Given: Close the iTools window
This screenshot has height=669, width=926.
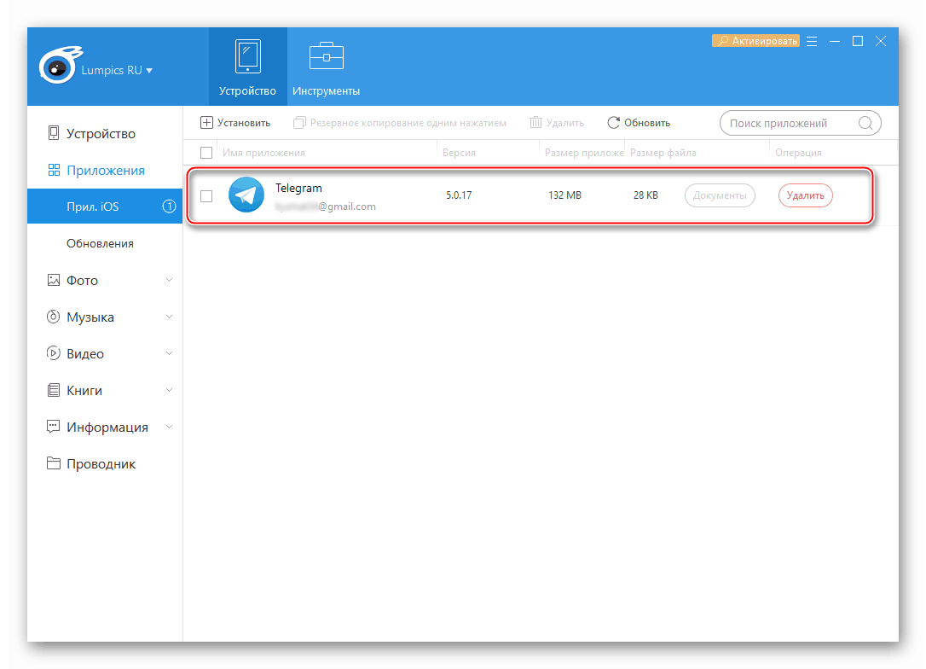Looking at the screenshot, I should click(881, 41).
